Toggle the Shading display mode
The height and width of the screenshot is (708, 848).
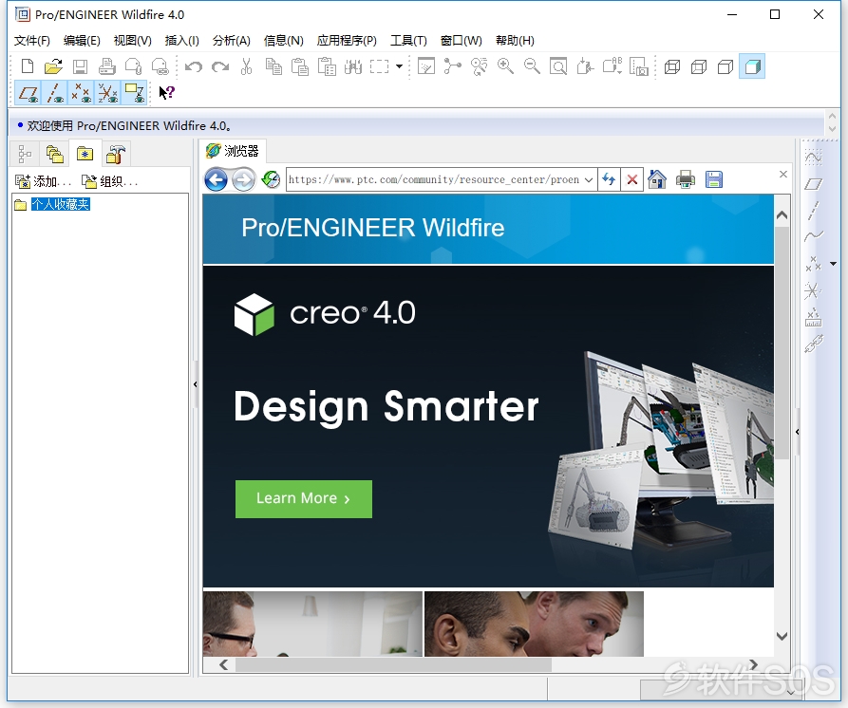tap(752, 66)
